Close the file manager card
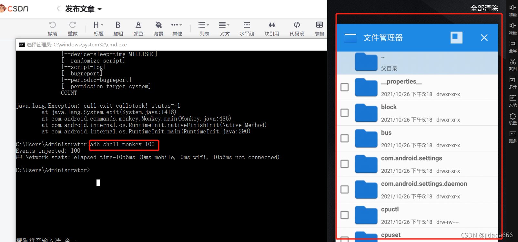518x242 pixels. tap(484, 38)
